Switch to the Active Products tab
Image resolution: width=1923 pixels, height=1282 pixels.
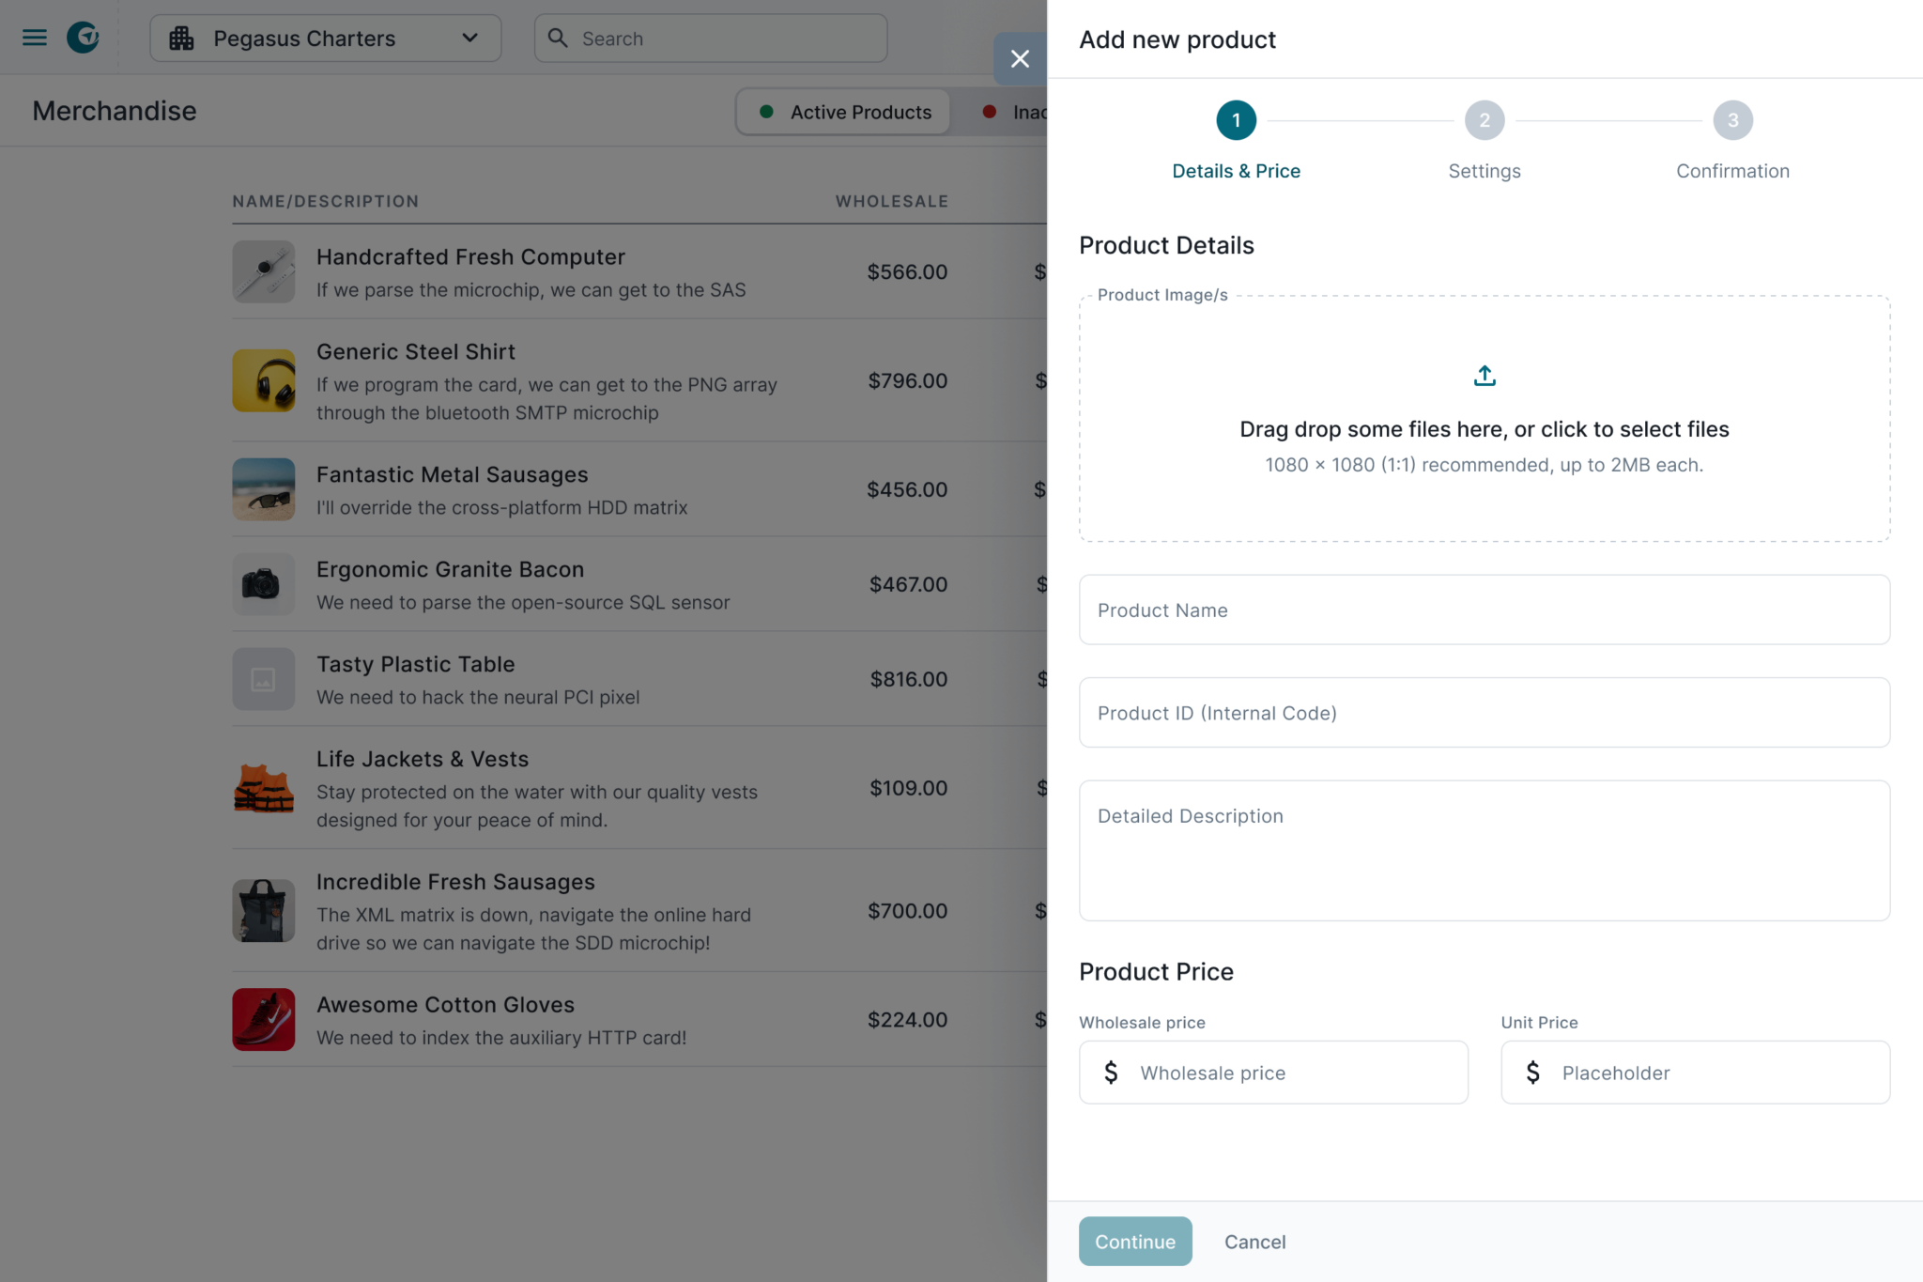(x=844, y=112)
